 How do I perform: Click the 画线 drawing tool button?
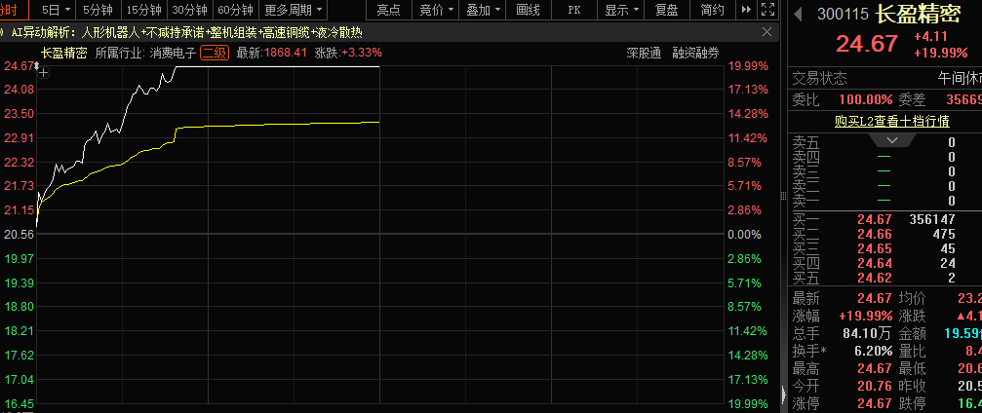(529, 10)
